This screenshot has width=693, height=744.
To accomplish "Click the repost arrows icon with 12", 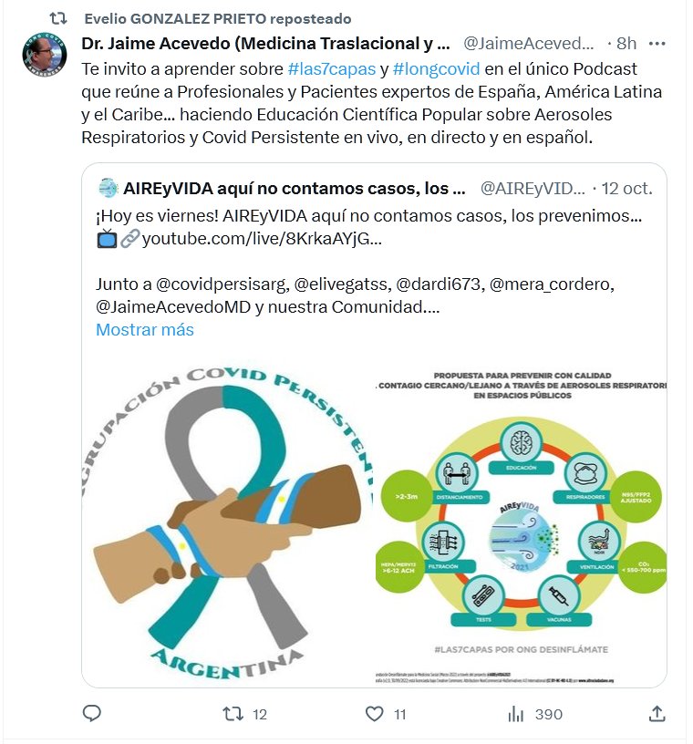I will pos(233,714).
